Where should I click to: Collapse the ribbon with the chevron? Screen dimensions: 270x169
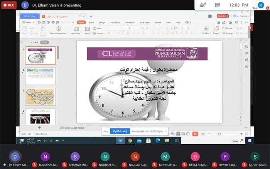[246, 22]
